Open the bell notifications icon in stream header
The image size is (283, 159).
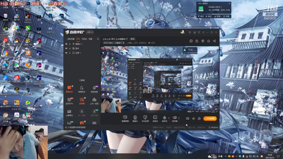tap(208, 41)
